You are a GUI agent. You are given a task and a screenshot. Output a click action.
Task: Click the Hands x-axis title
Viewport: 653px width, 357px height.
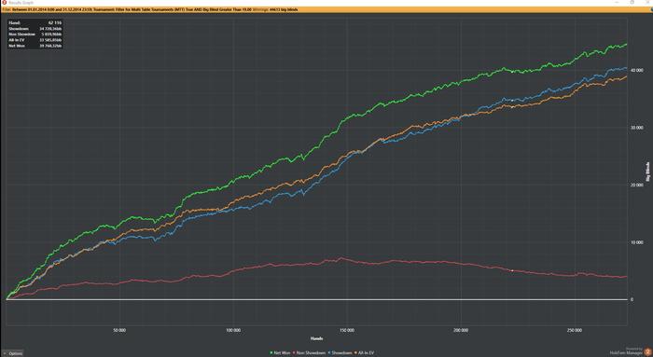(316, 338)
